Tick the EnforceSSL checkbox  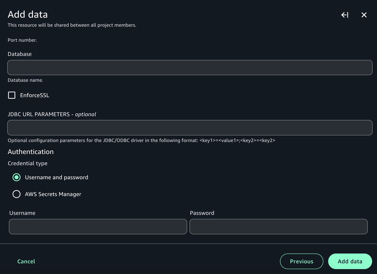(x=12, y=95)
